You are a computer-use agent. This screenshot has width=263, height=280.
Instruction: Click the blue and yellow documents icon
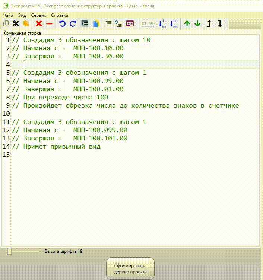coord(96,23)
